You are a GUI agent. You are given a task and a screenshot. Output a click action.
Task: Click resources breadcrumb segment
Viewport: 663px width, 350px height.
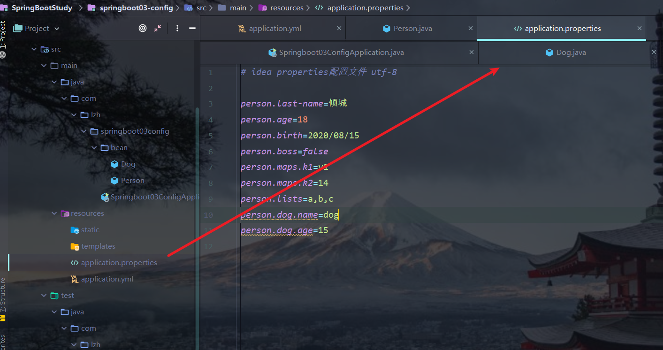tap(287, 8)
